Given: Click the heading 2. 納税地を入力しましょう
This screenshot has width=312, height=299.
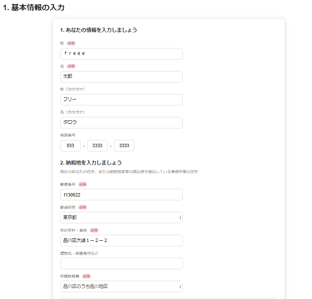Looking at the screenshot, I should [x=91, y=162].
